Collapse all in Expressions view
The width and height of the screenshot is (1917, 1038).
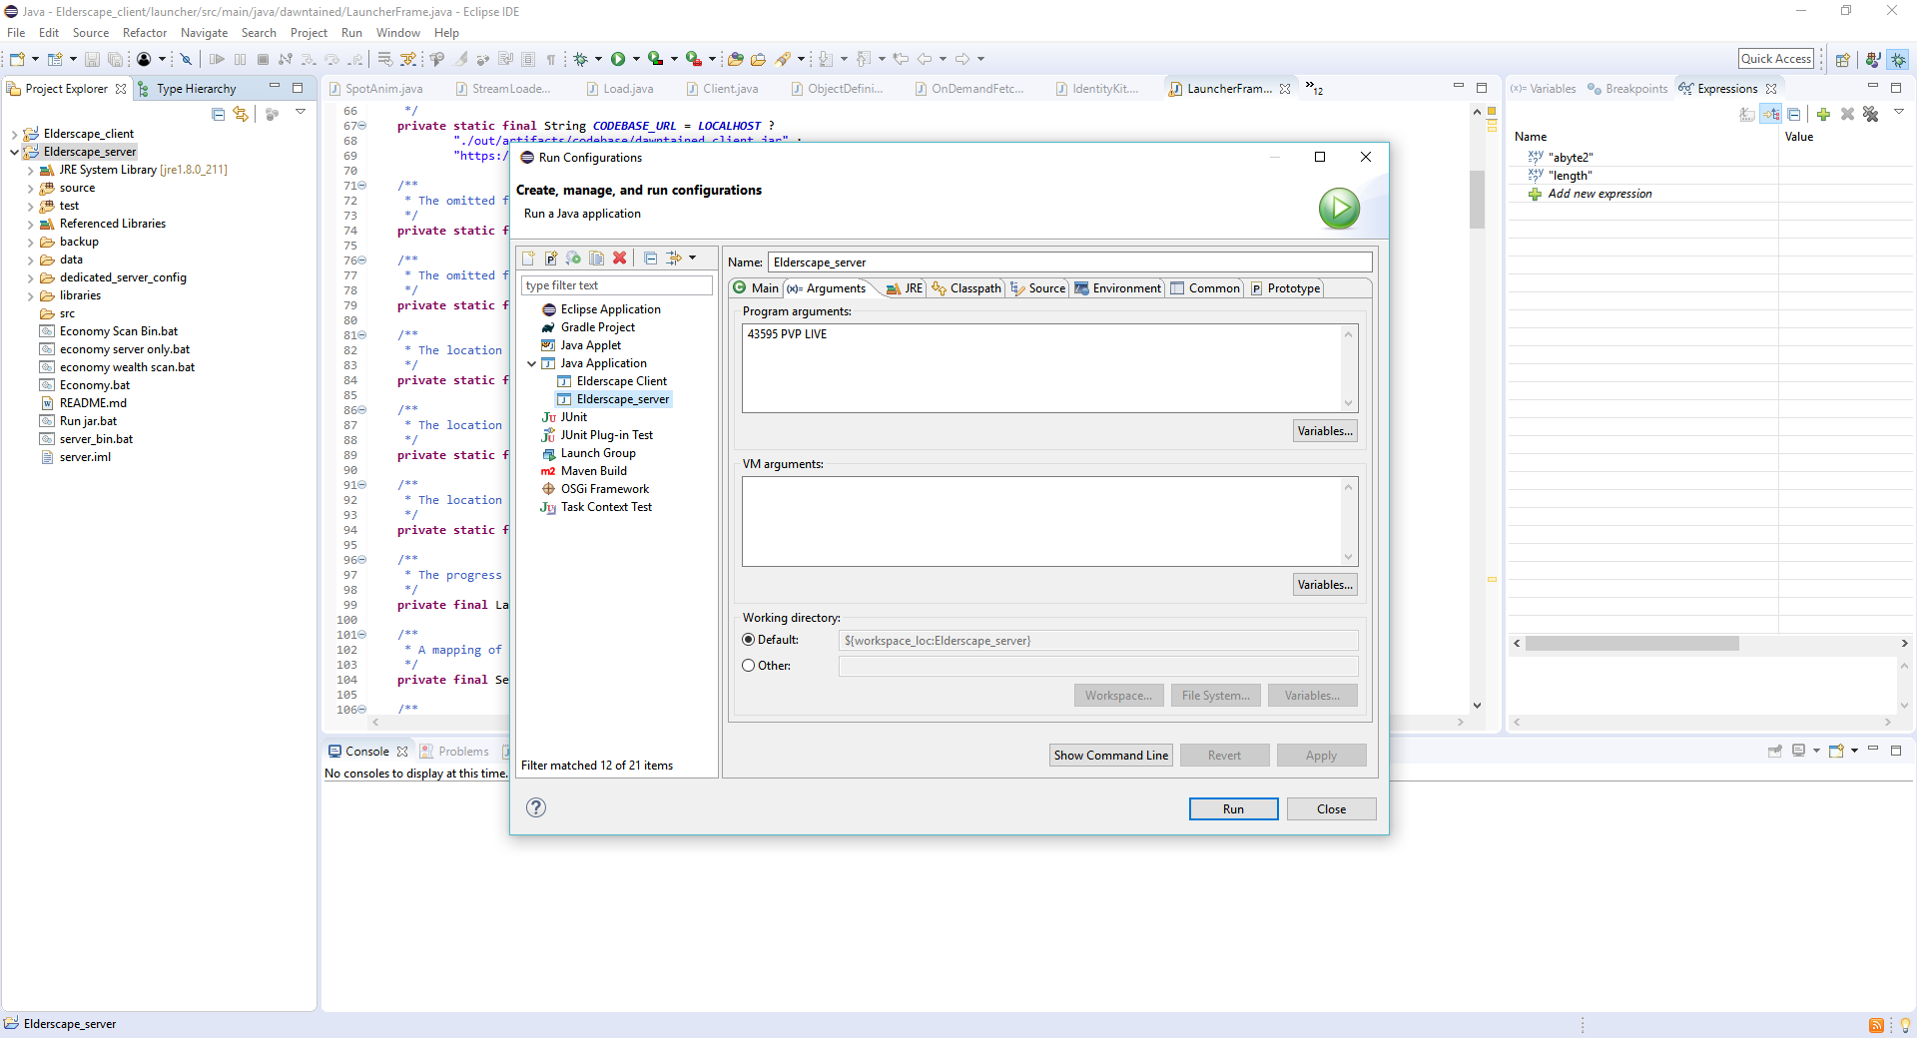(1794, 115)
